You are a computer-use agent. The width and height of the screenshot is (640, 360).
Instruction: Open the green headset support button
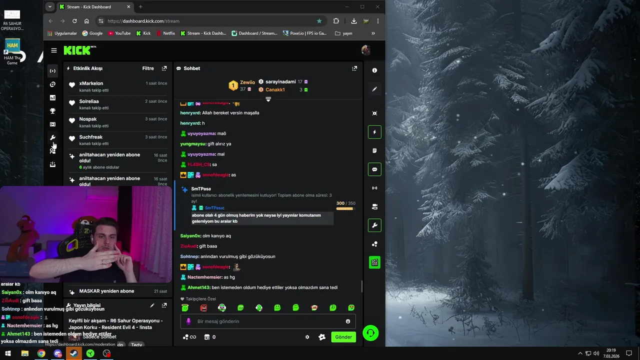(x=370, y=333)
